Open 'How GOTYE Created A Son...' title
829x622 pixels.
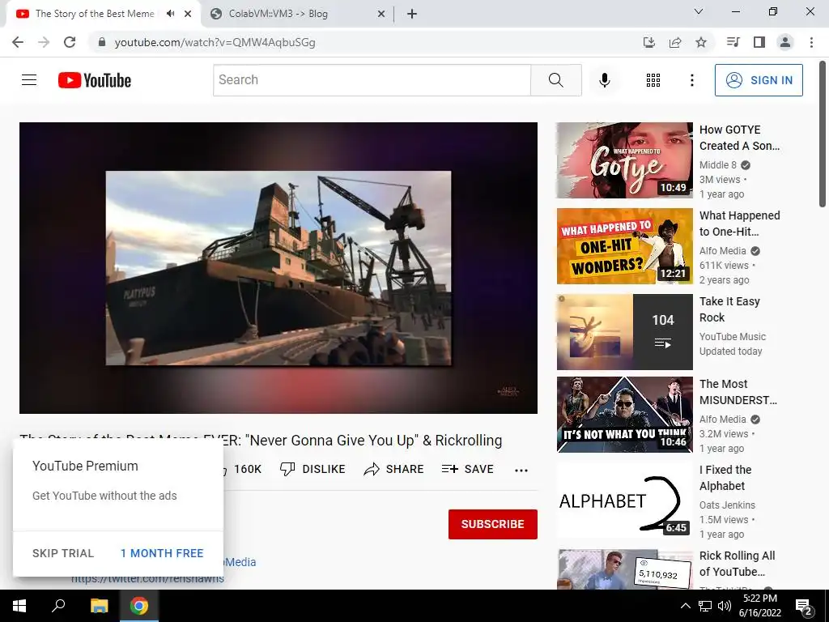point(740,138)
